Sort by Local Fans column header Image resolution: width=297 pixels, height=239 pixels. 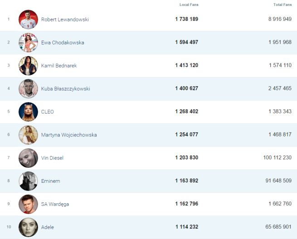click(189, 5)
